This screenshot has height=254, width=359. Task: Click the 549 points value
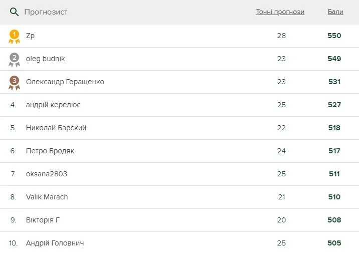pyautogui.click(x=334, y=59)
